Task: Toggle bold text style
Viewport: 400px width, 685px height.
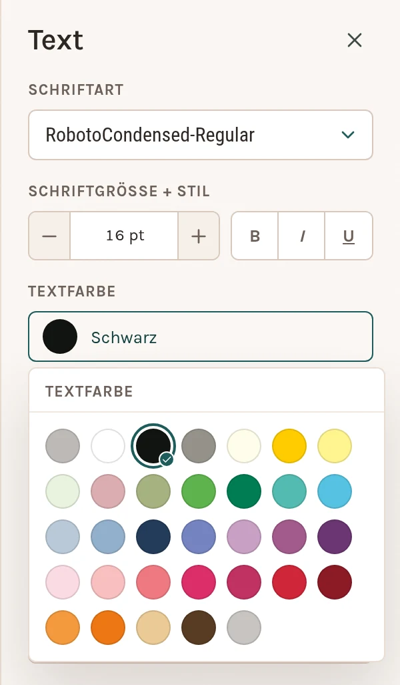Action: tap(255, 236)
